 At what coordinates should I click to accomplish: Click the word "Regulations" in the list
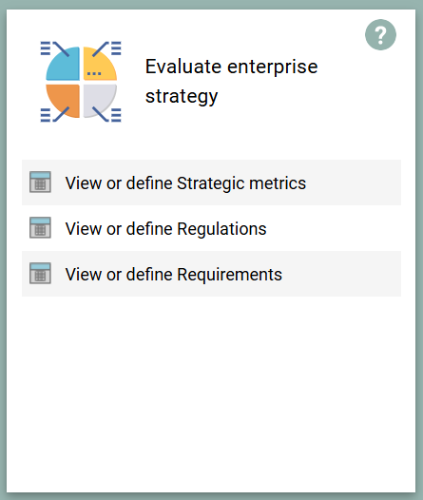coord(221,229)
